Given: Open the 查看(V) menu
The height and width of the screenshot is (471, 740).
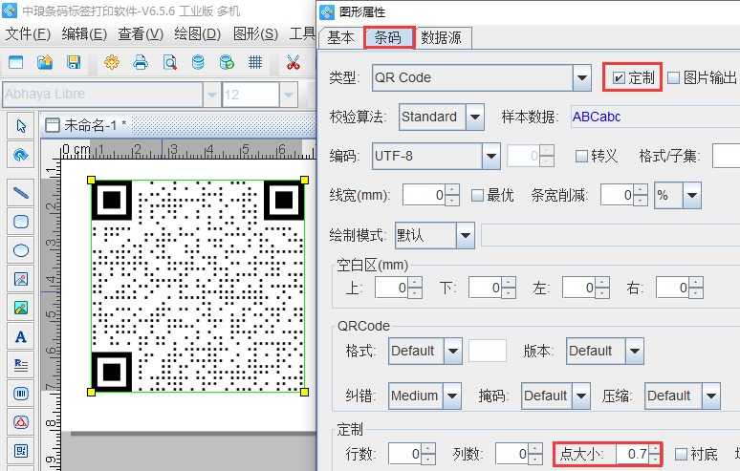Looking at the screenshot, I should (x=141, y=34).
